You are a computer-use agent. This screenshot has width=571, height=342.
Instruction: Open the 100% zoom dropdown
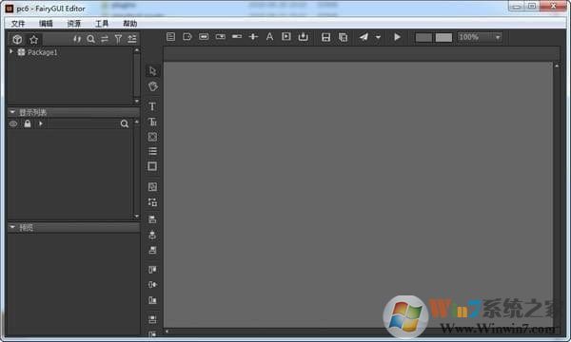coord(480,37)
